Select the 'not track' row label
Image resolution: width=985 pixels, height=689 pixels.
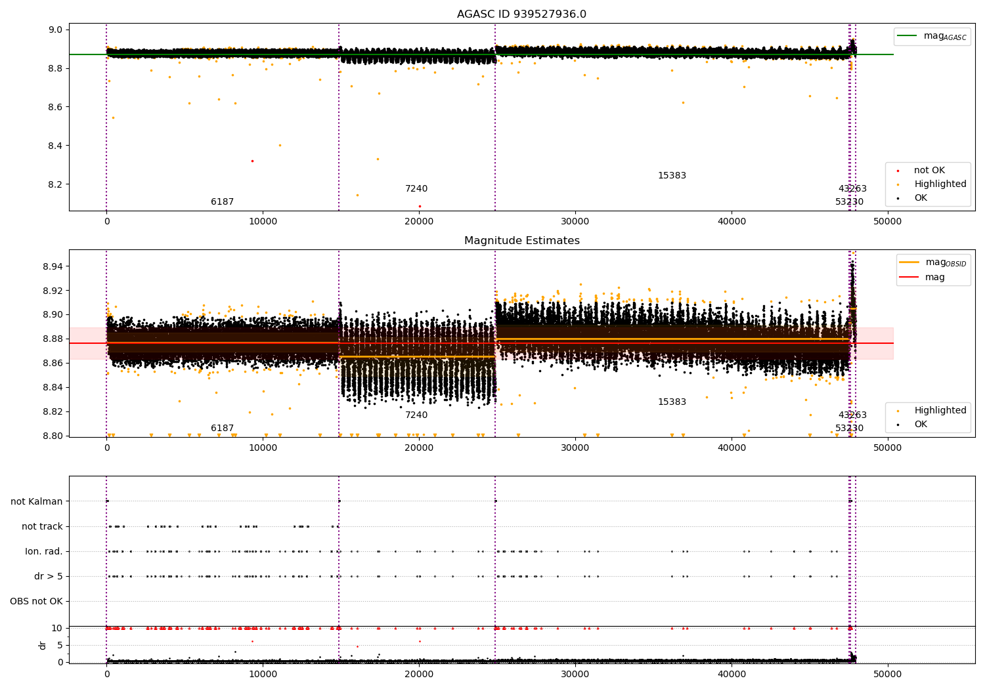(42, 526)
